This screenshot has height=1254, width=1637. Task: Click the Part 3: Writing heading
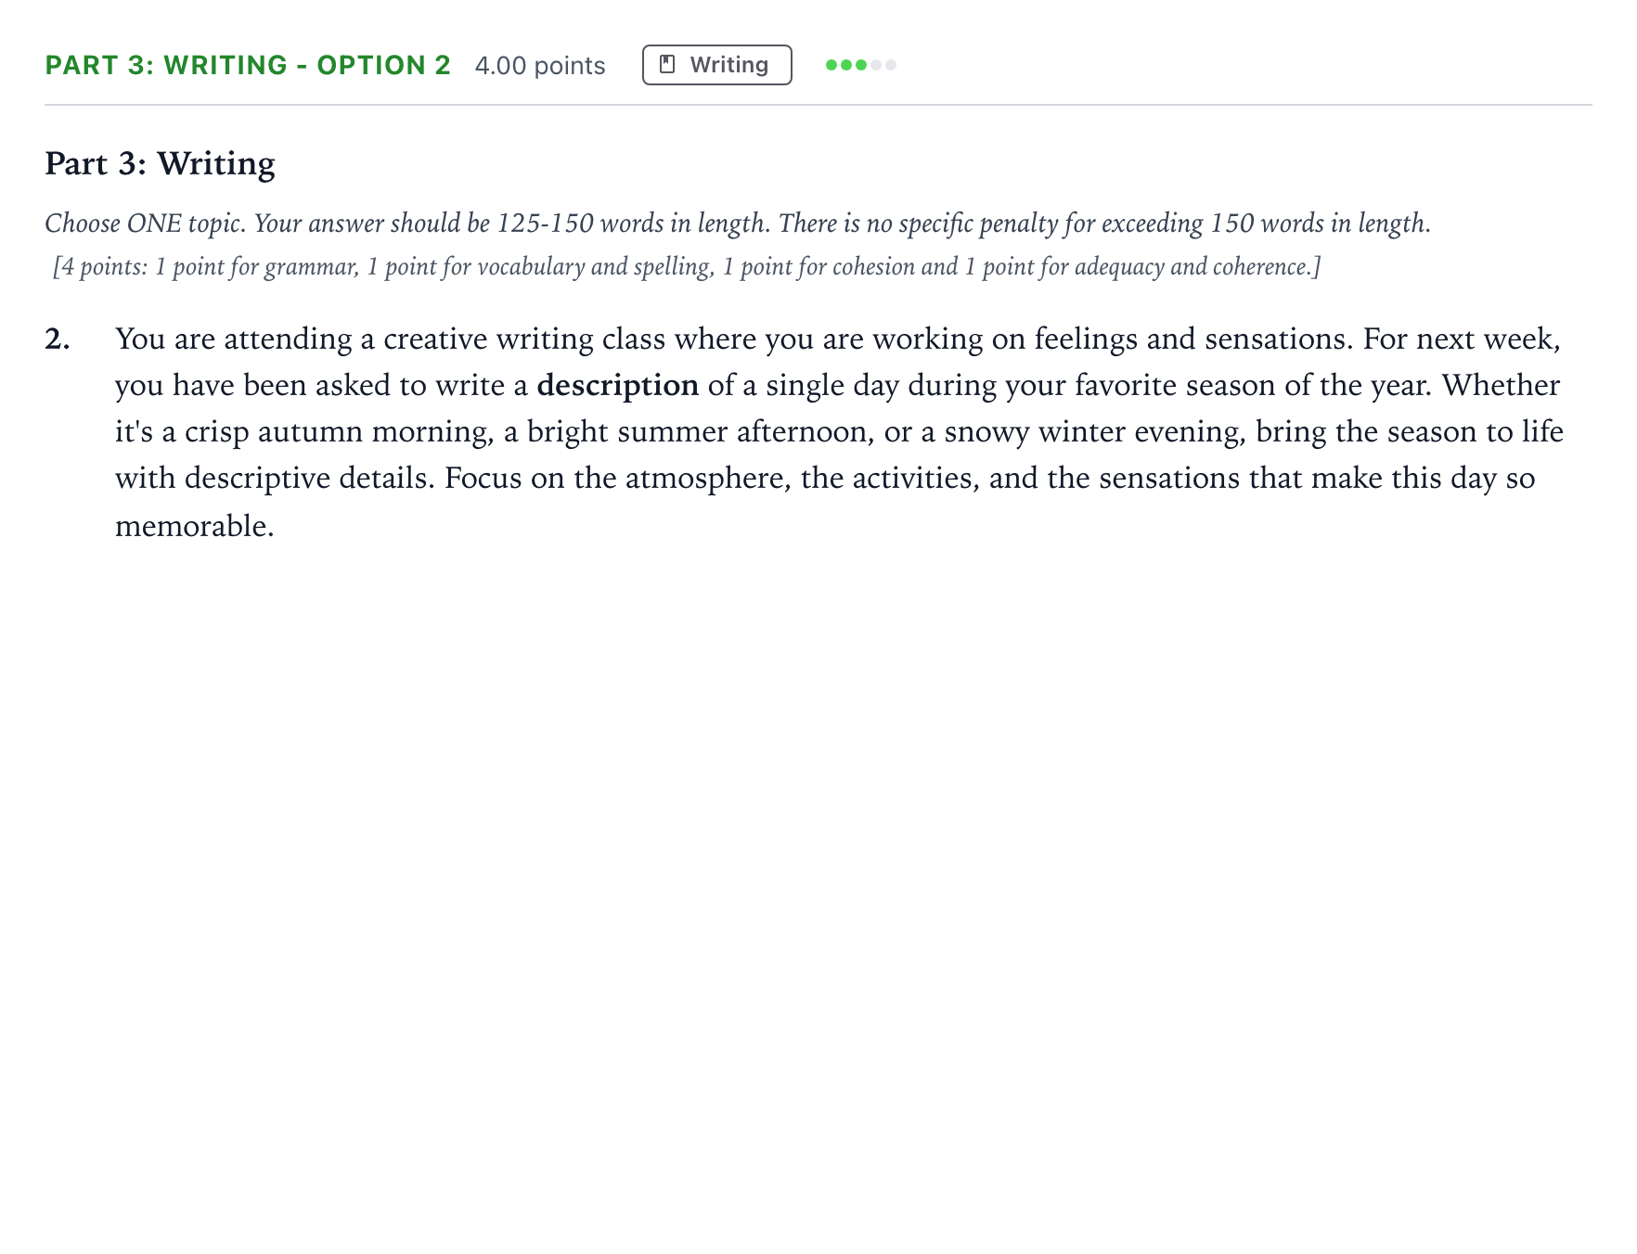point(160,163)
